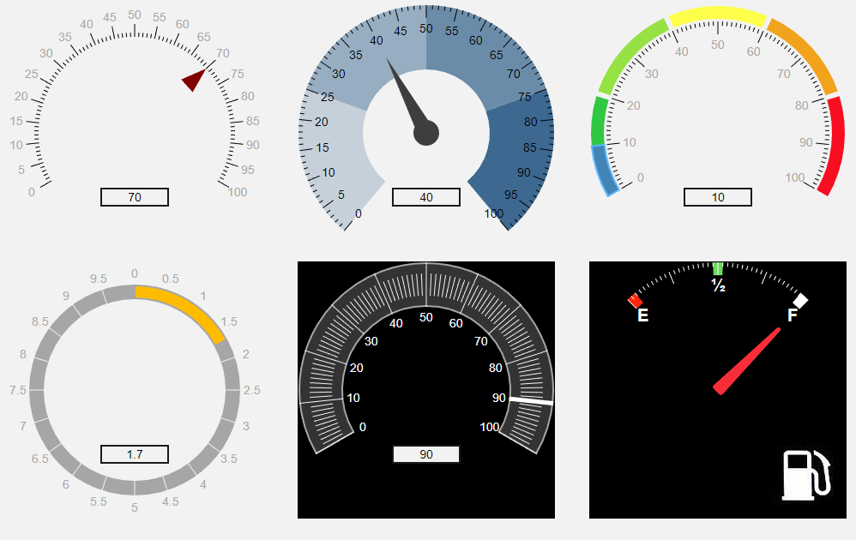Click the red fuel gauge needle

click(748, 361)
